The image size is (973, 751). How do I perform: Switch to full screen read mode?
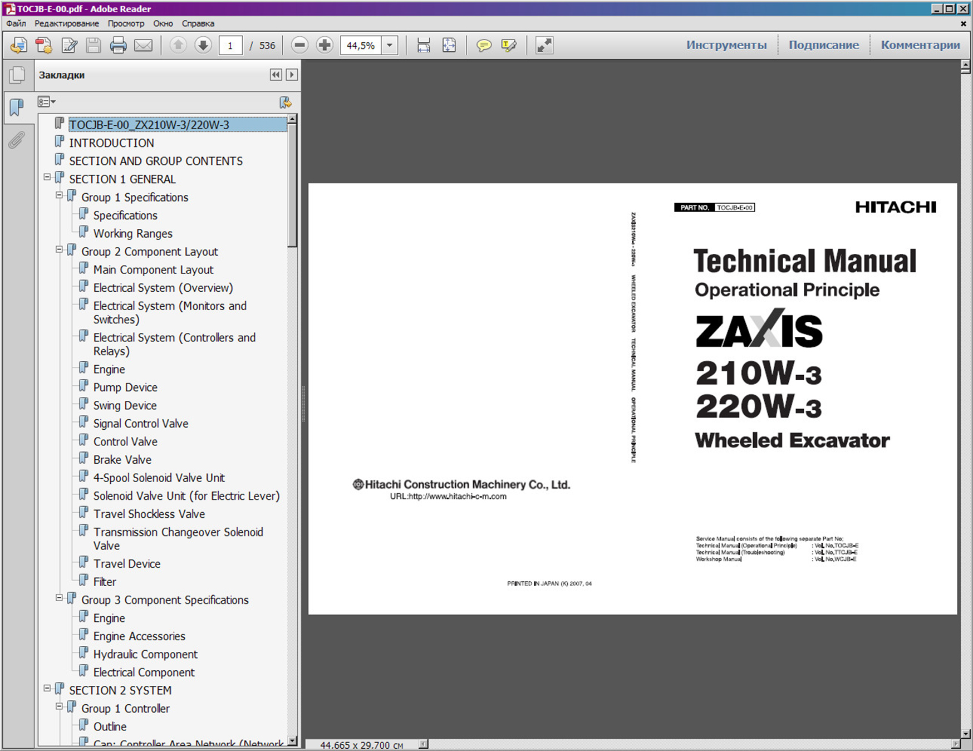point(544,45)
